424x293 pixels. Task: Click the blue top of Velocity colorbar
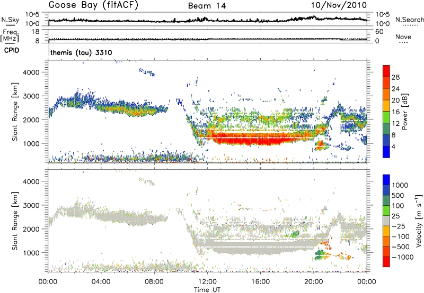386,180
